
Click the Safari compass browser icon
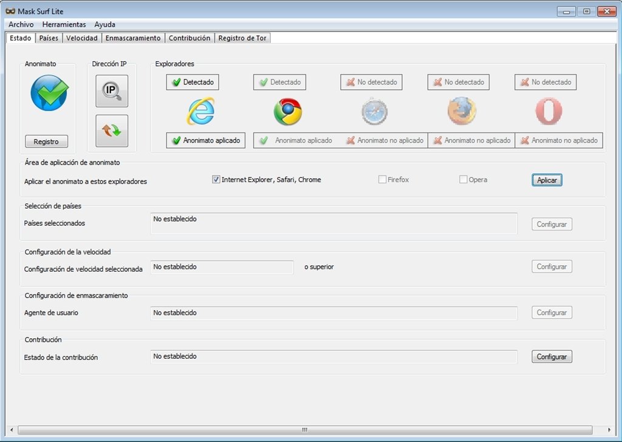374,111
